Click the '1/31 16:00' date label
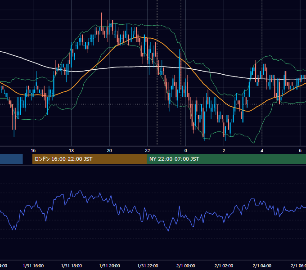This screenshot has height=270, width=306. click(x=33, y=265)
